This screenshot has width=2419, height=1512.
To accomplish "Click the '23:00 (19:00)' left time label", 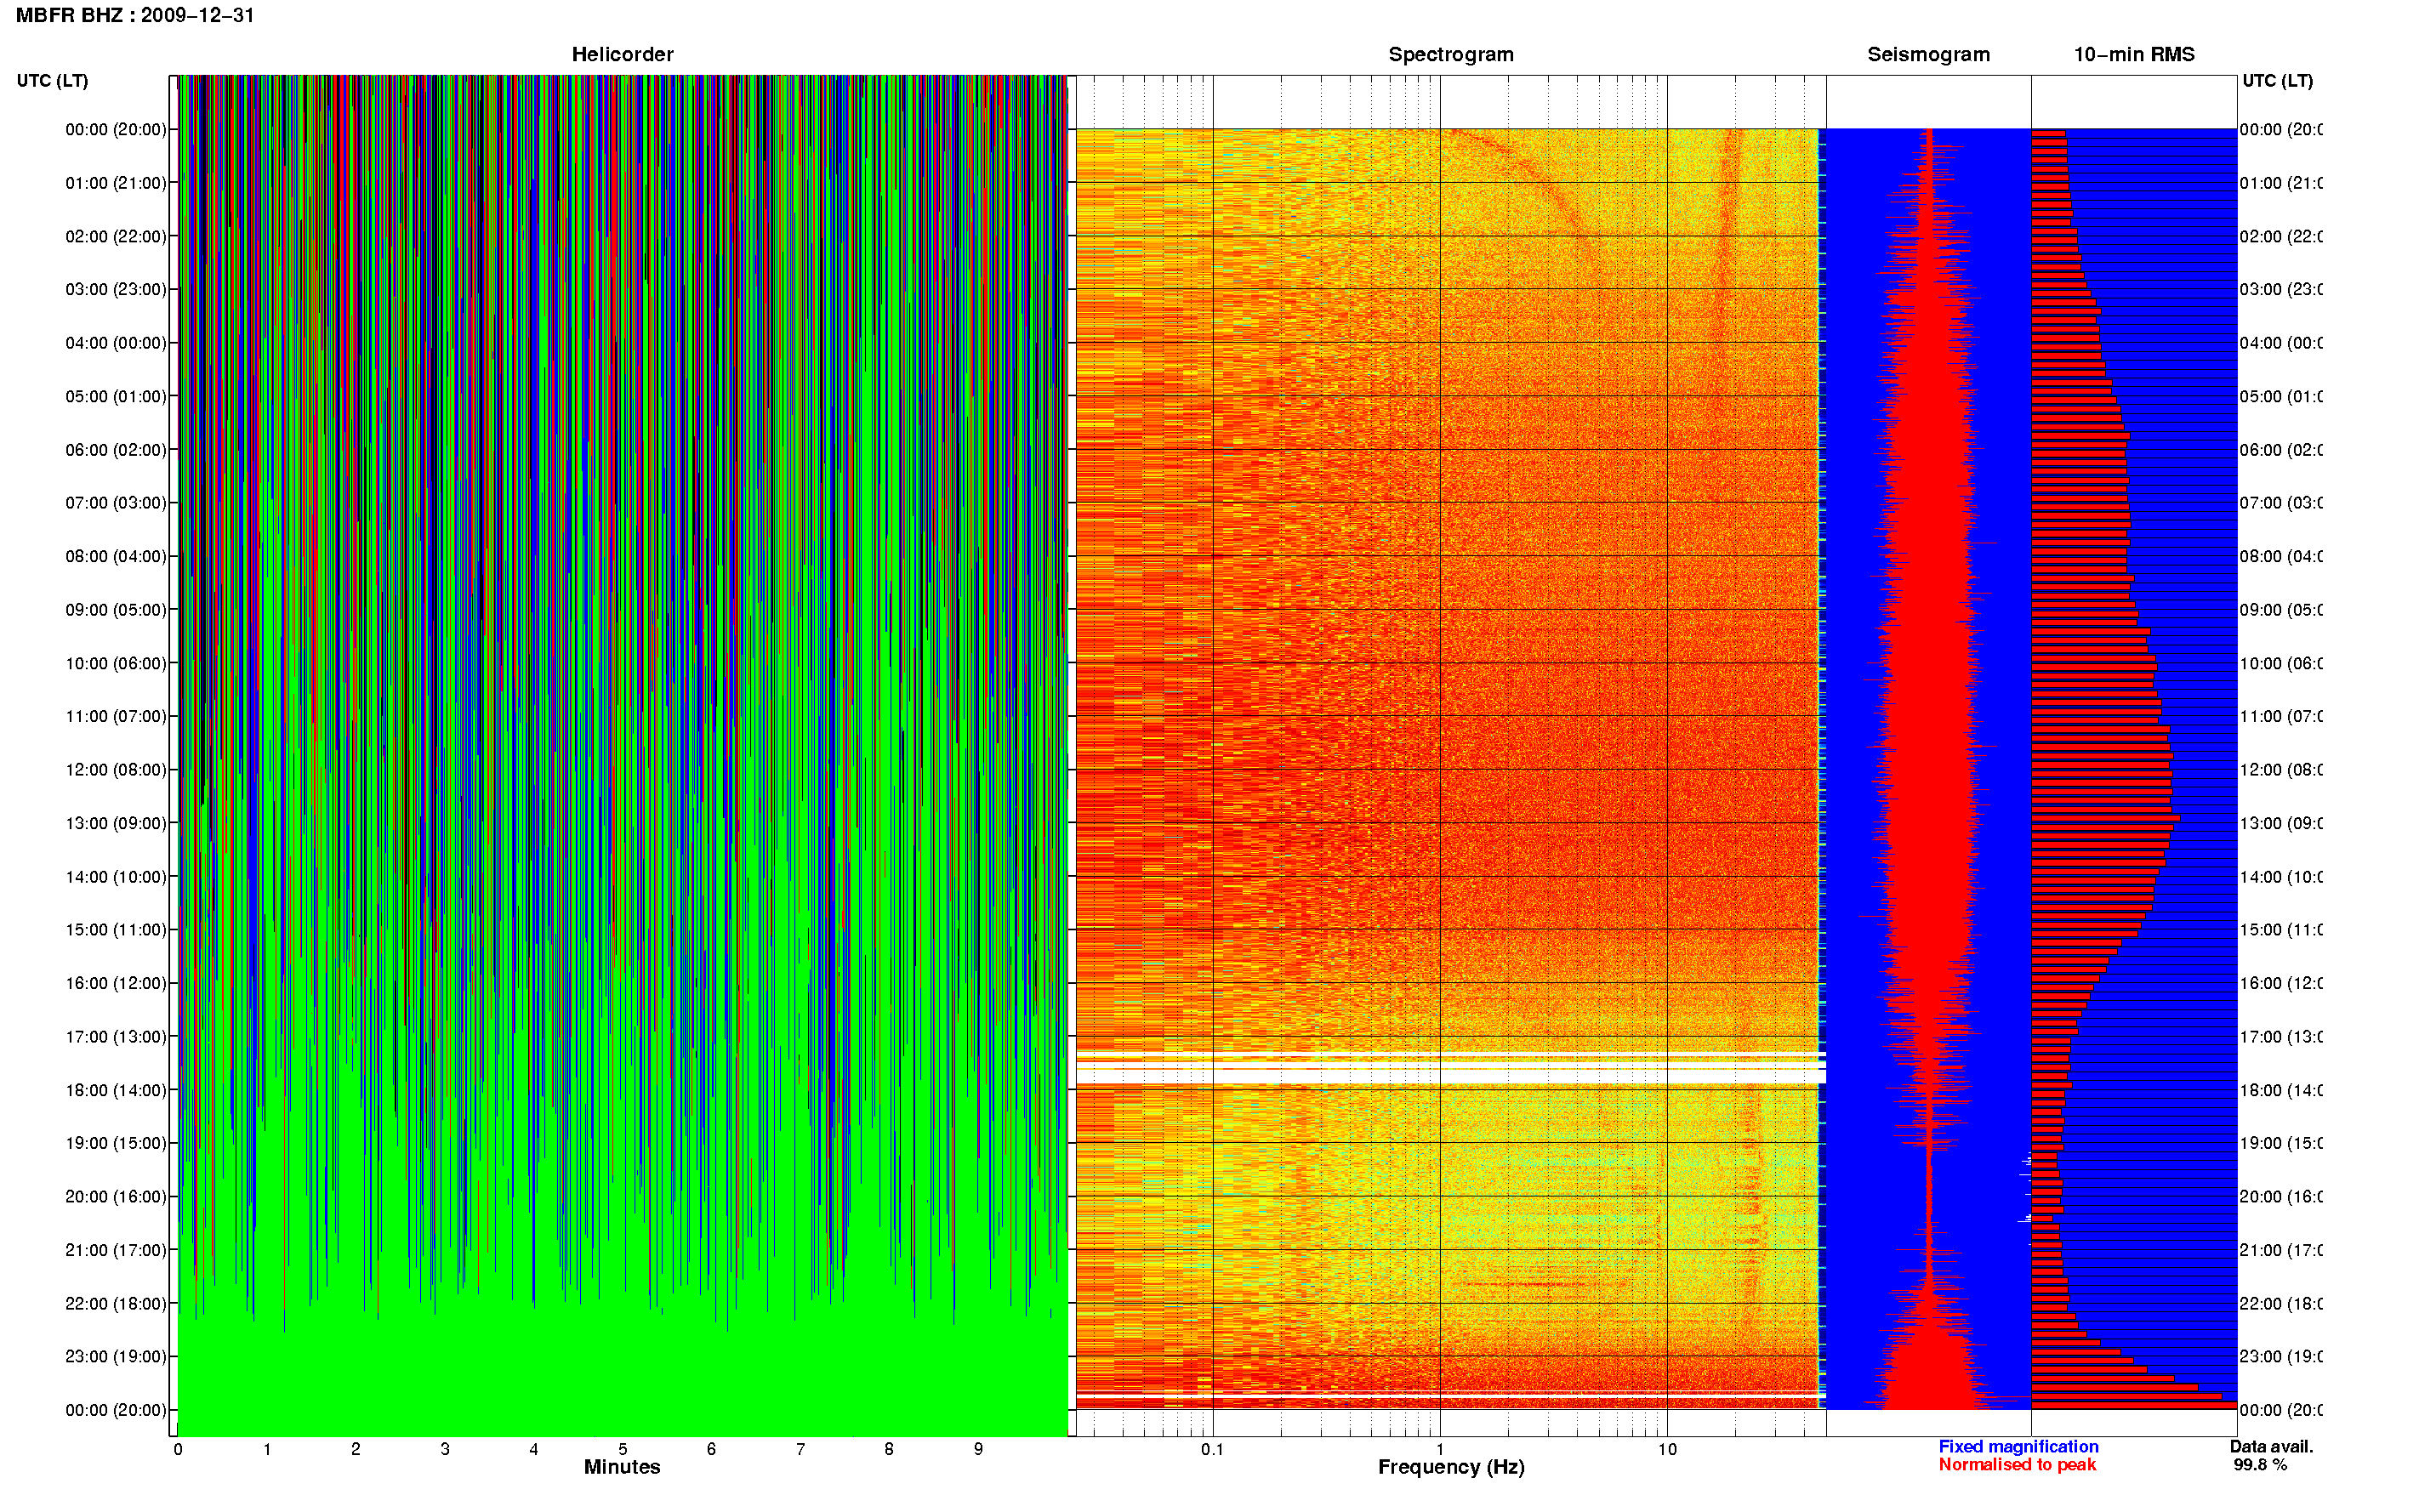I will click(x=116, y=1356).
